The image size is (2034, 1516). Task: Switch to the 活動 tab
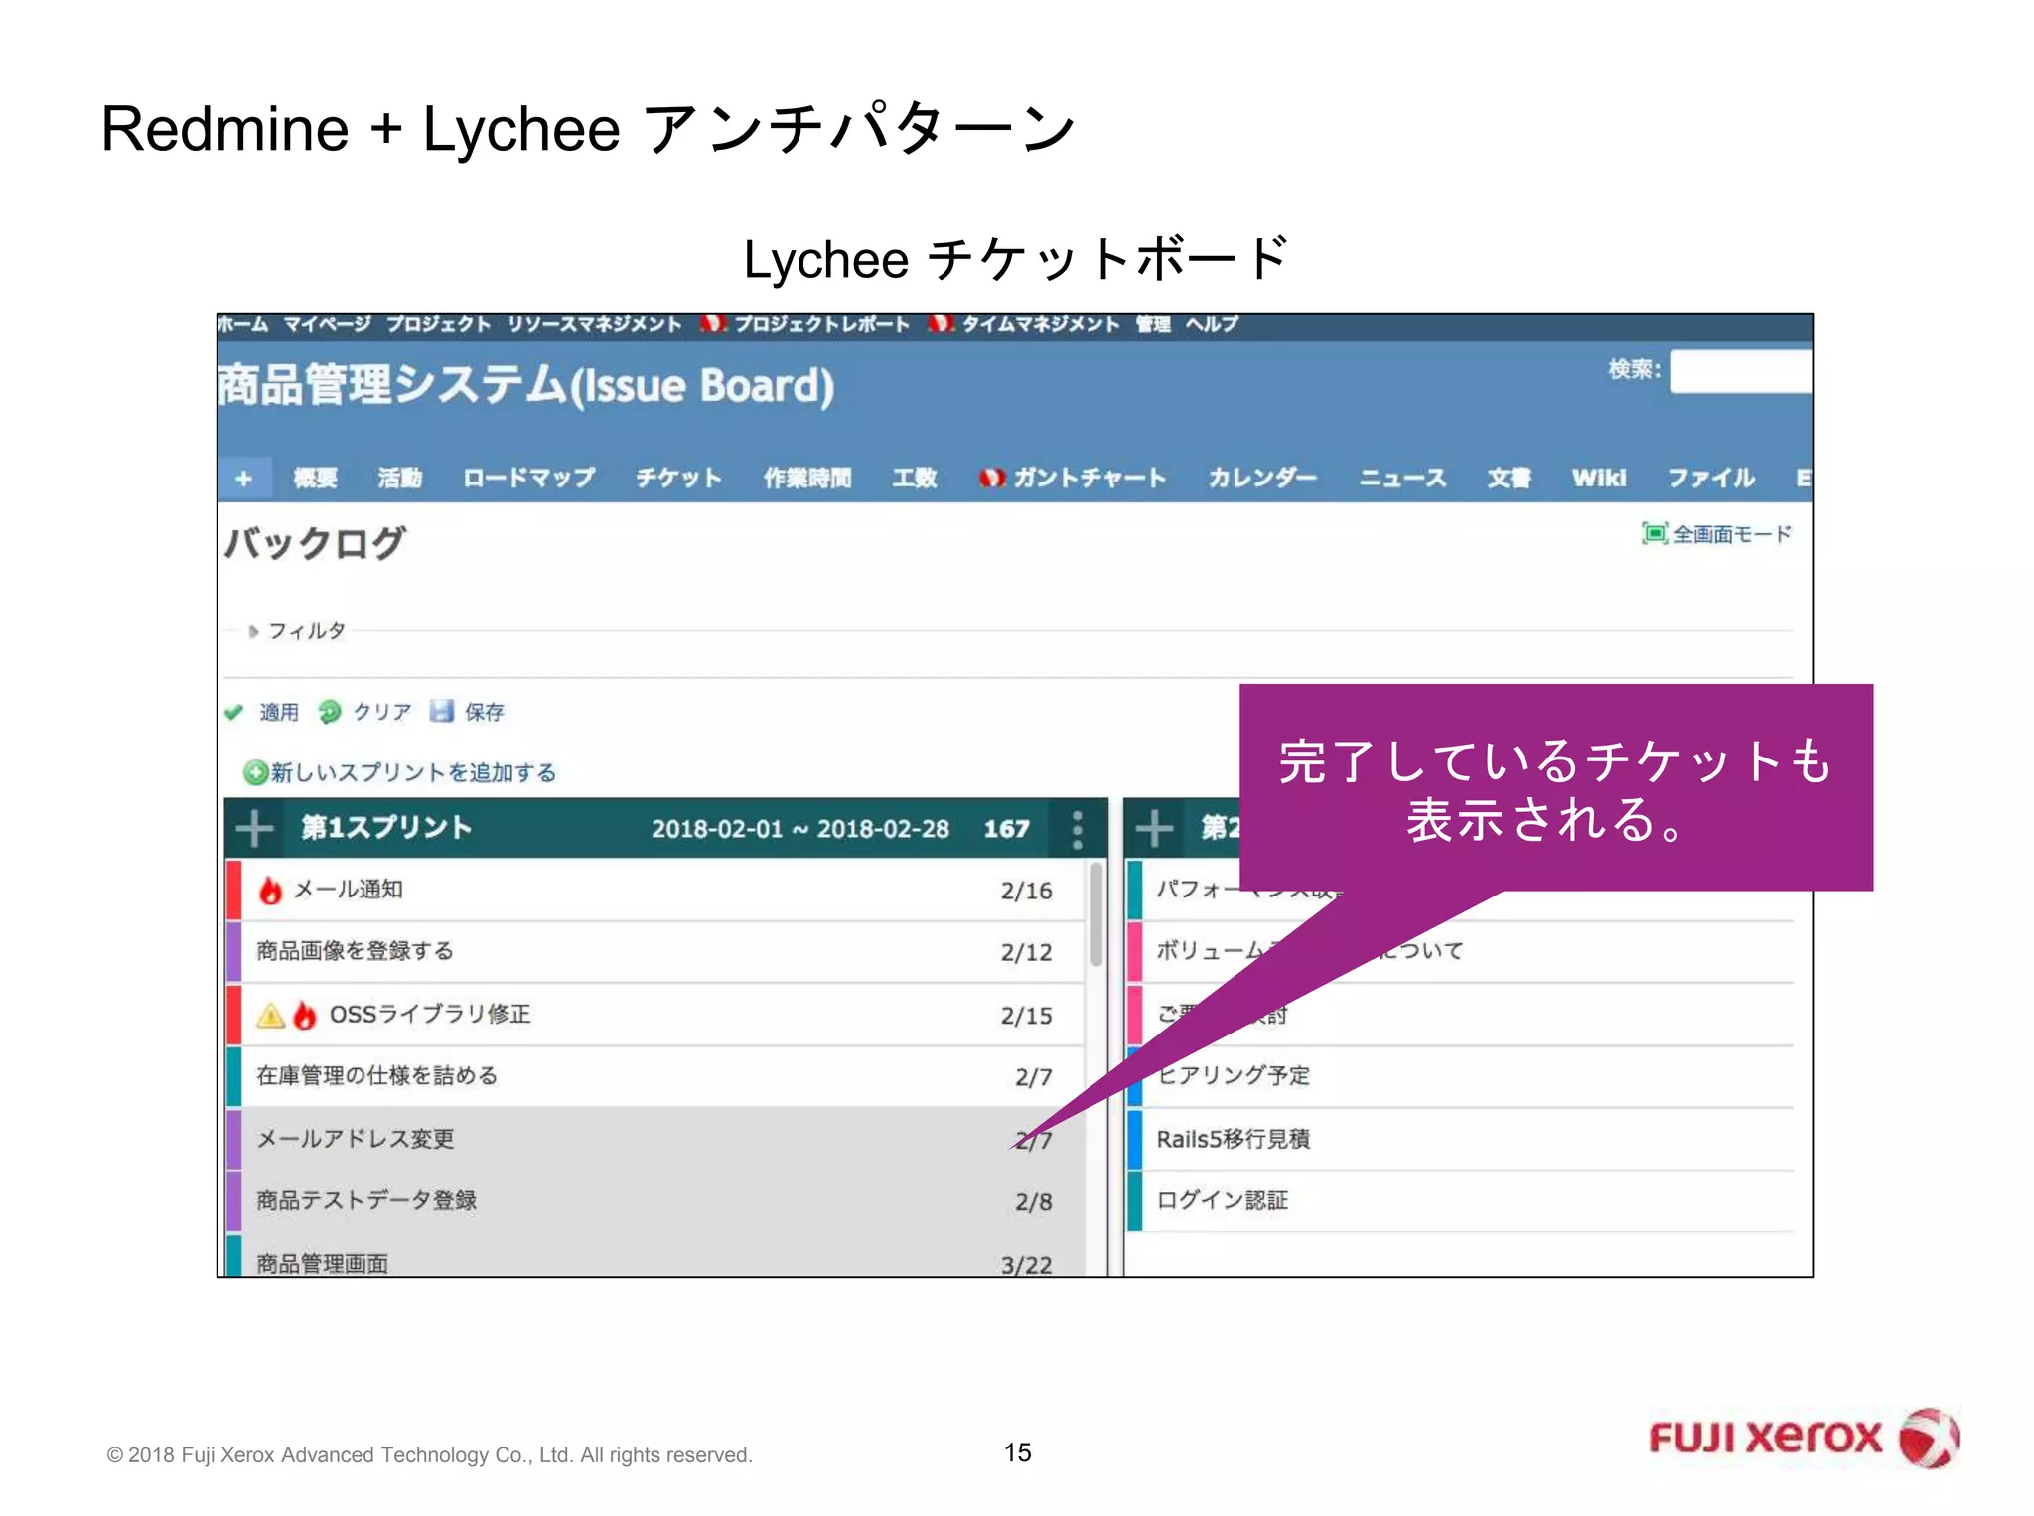point(399,479)
